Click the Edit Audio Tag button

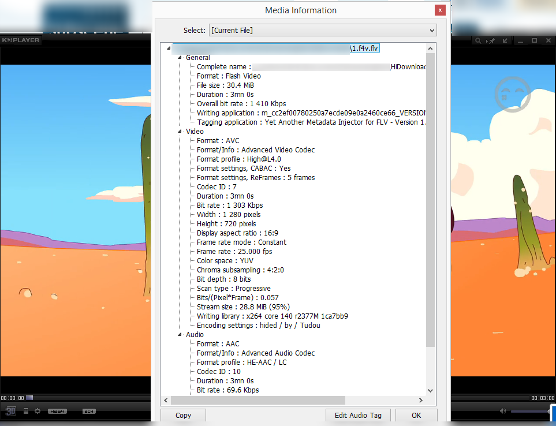(358, 416)
